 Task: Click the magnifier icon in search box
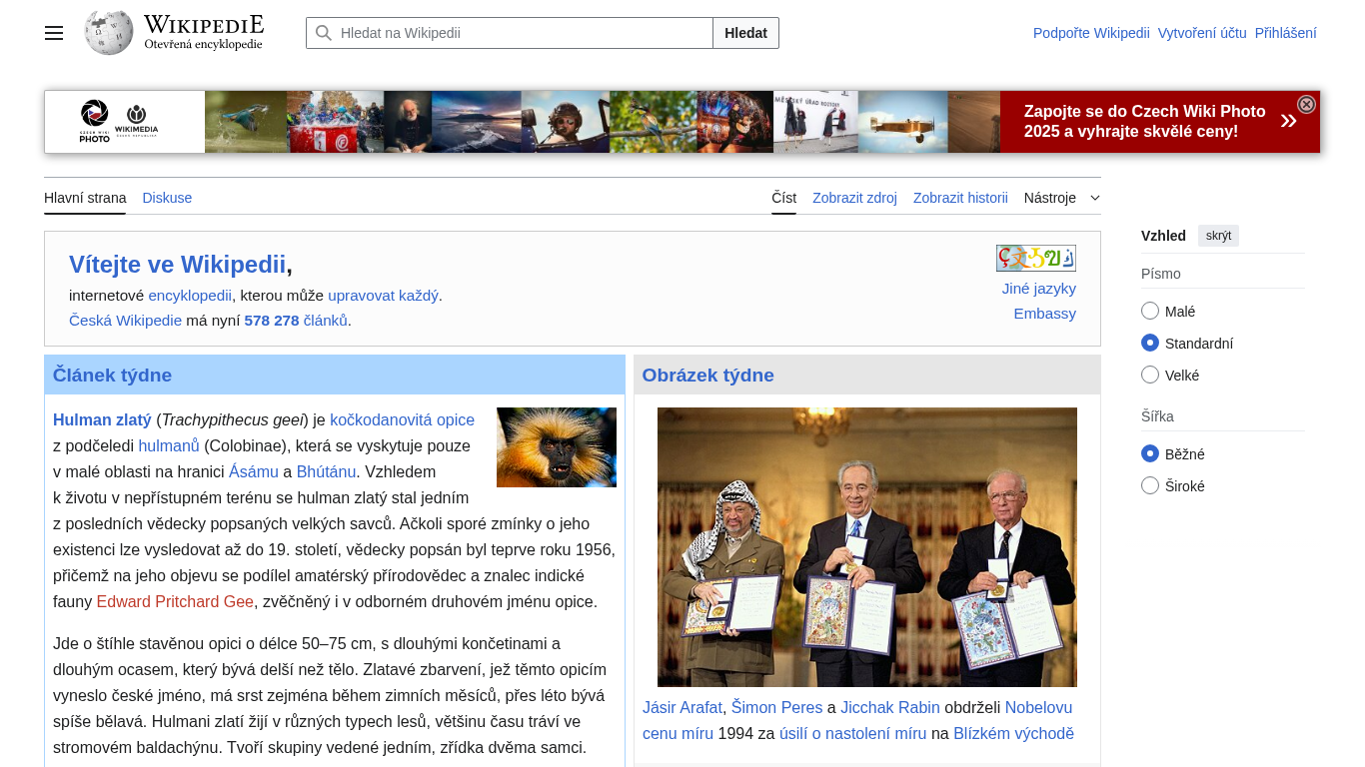click(324, 33)
